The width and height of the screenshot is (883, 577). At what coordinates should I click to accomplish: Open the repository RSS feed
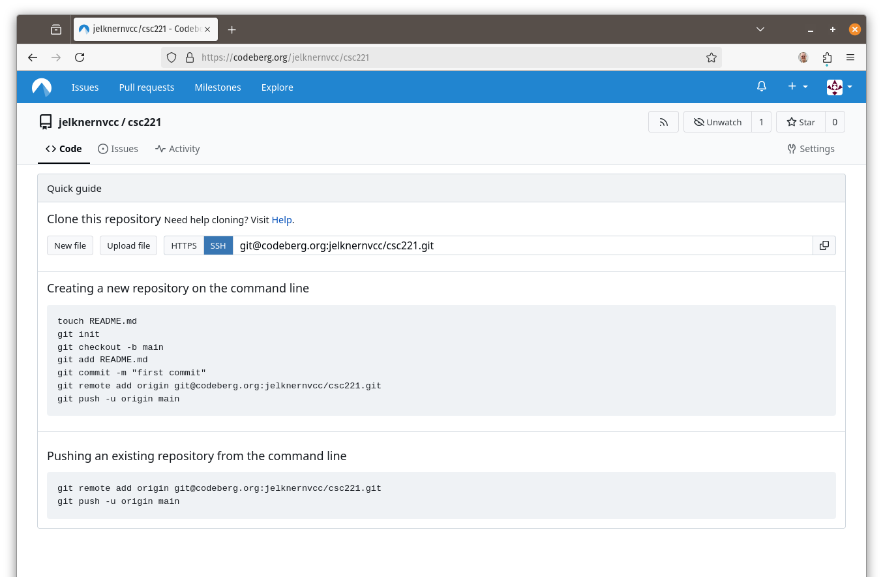tap(663, 122)
